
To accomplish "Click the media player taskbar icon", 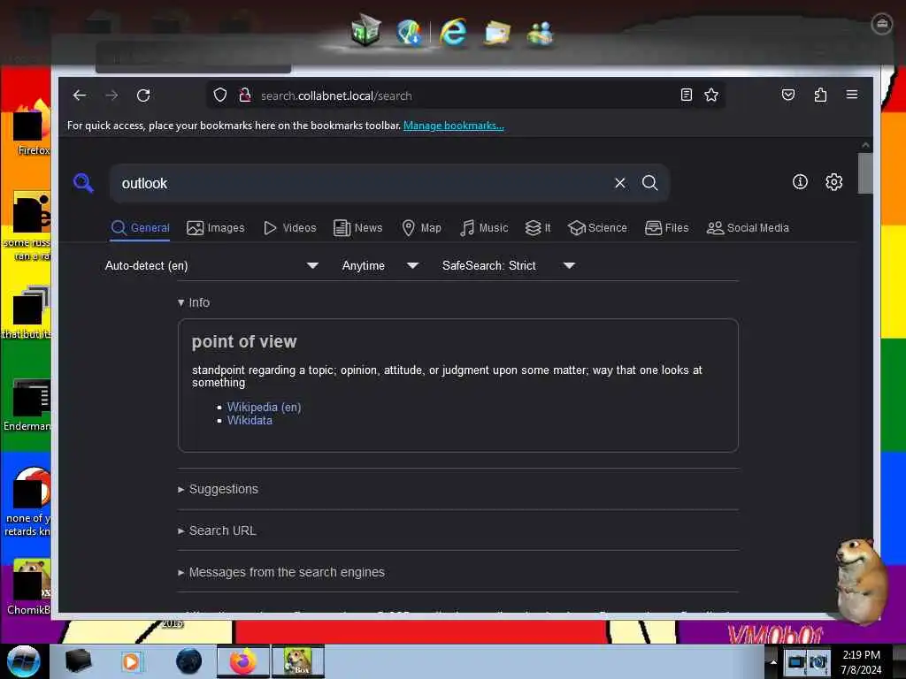I will pyautogui.click(x=131, y=661).
